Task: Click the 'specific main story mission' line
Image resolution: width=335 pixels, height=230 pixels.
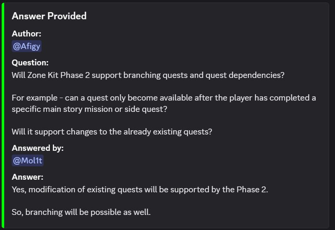Action: 89,109
